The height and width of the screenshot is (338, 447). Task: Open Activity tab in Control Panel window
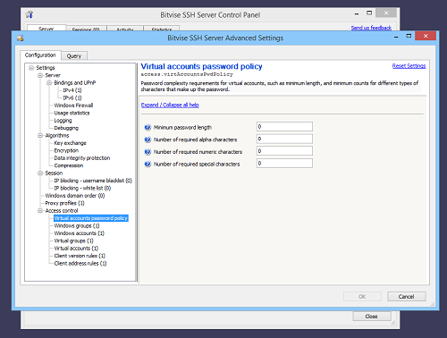pos(125,29)
